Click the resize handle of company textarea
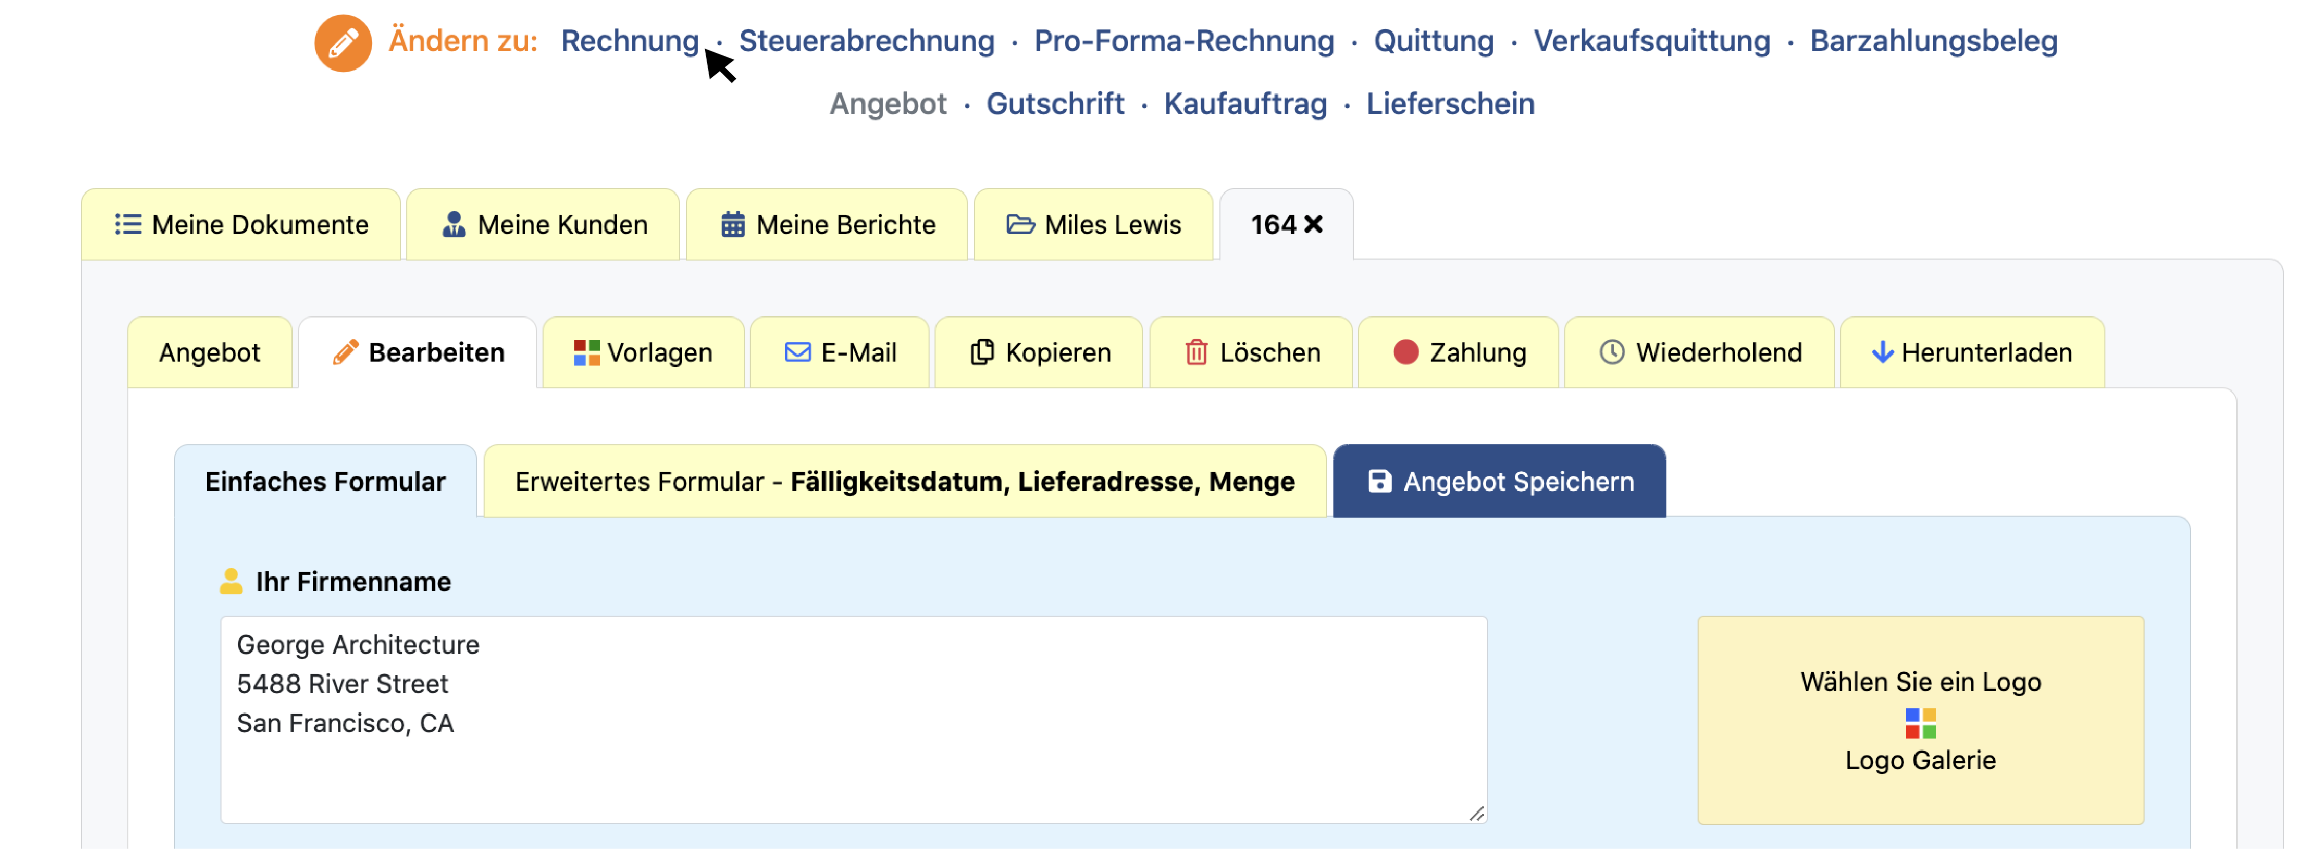 pos(1477,813)
